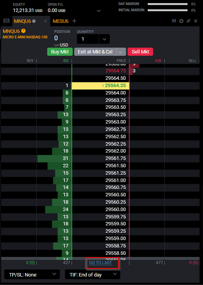203x285 pixels.
Task: Click the position value 0
Action: [x=56, y=38]
